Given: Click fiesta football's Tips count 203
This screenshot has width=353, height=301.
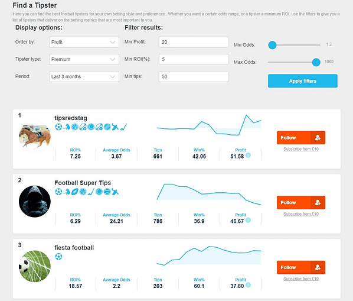Looking at the screenshot, I should pyautogui.click(x=158, y=286).
